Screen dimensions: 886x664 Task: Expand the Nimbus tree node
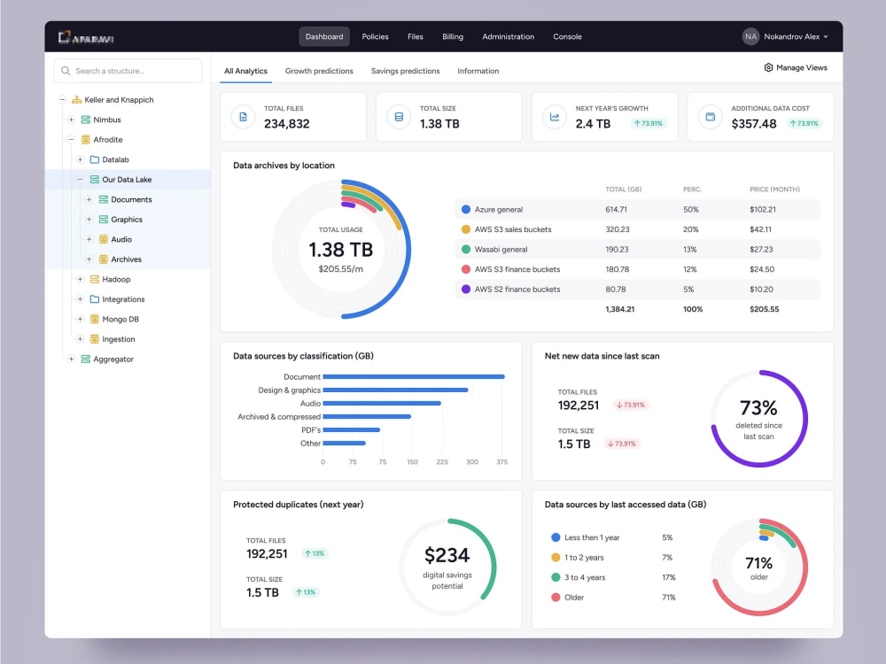tap(71, 120)
